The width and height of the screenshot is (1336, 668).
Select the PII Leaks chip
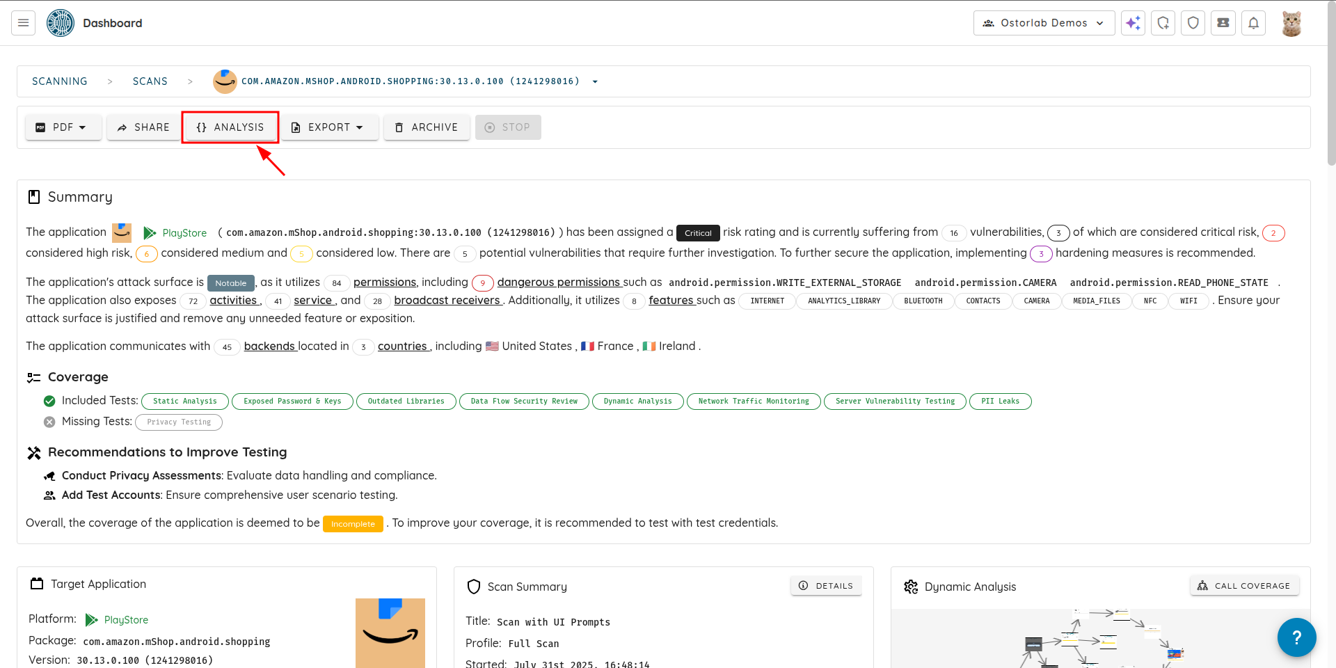[x=1001, y=401]
